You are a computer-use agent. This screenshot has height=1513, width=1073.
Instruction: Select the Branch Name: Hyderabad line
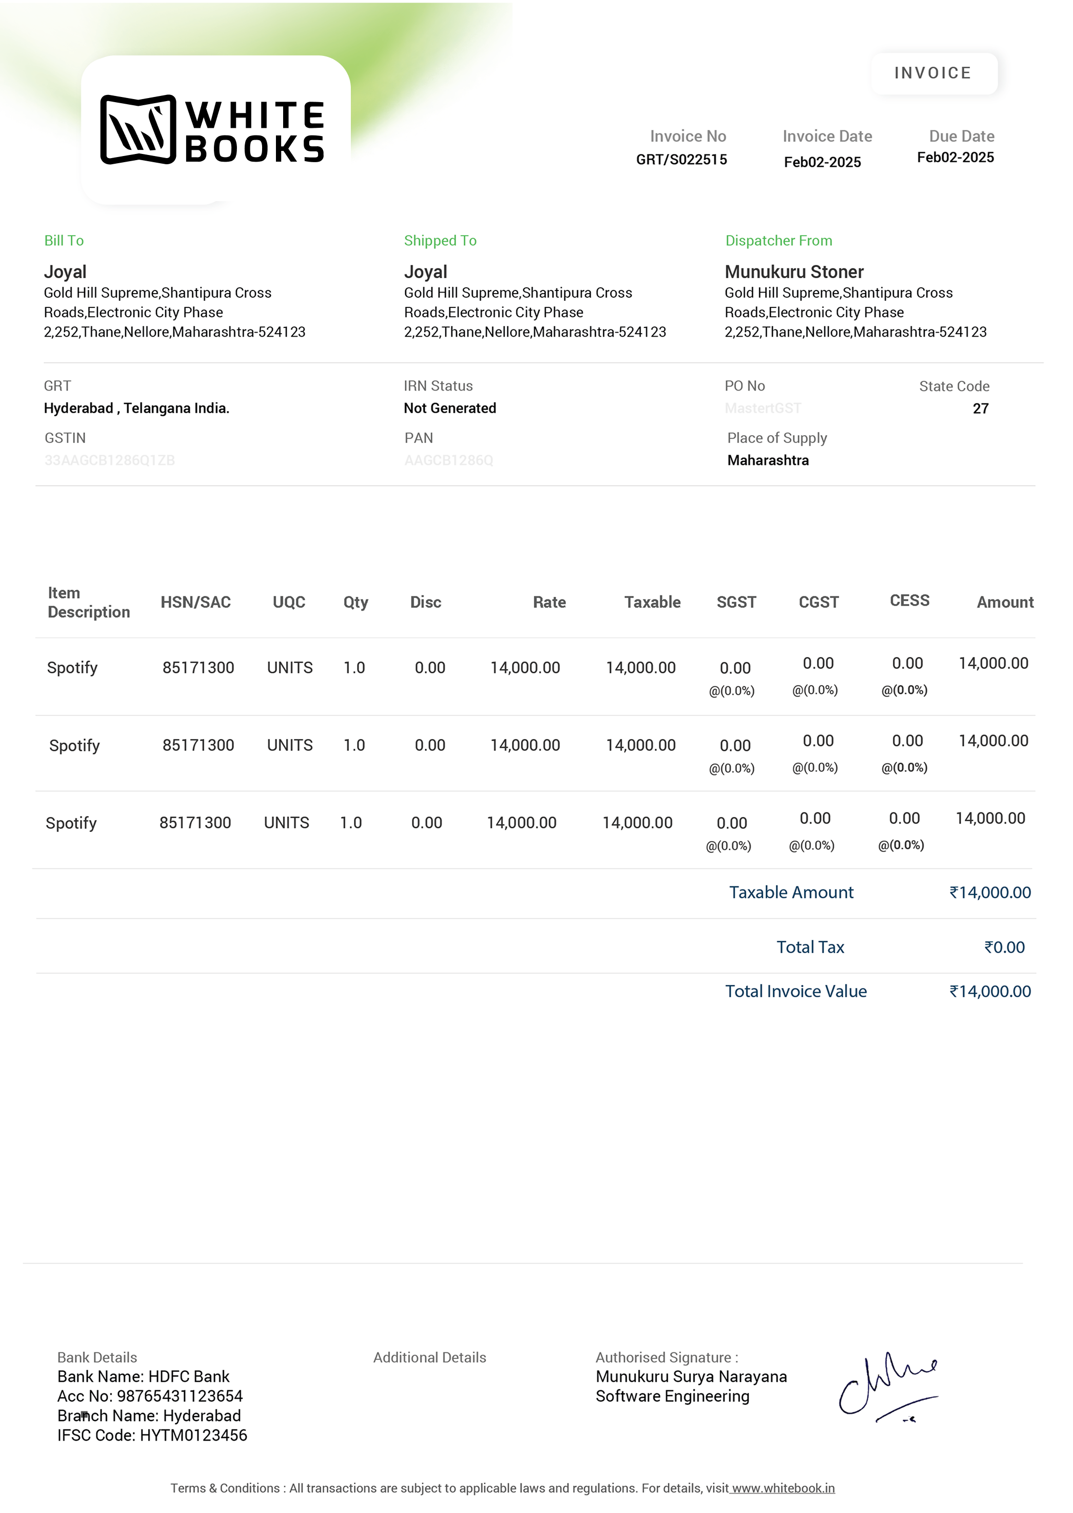[x=149, y=1416]
